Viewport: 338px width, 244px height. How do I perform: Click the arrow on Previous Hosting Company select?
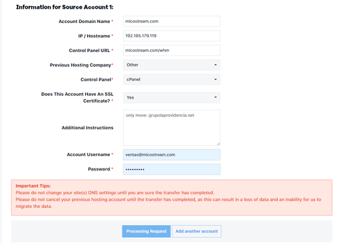pyautogui.click(x=216, y=65)
